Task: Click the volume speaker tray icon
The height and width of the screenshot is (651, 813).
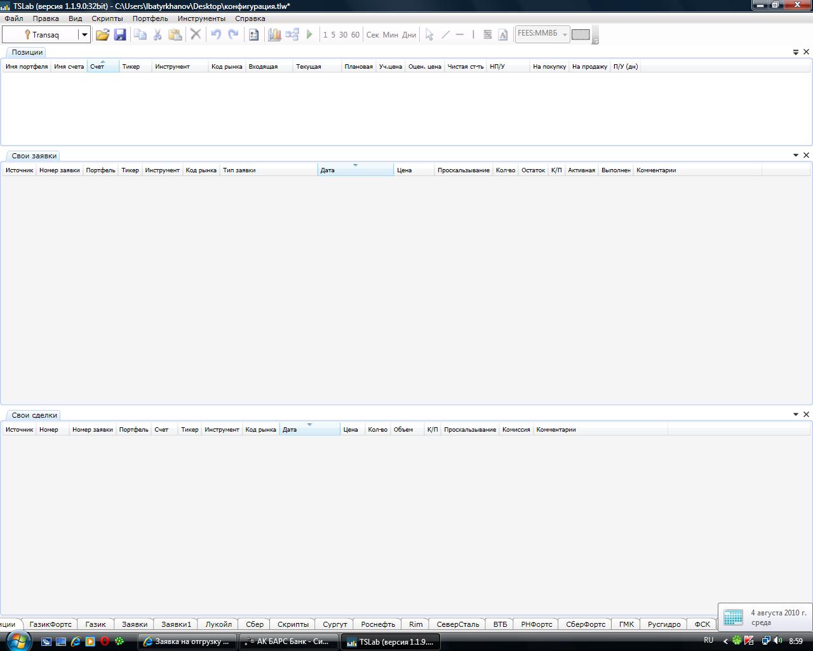Action: pyautogui.click(x=778, y=641)
